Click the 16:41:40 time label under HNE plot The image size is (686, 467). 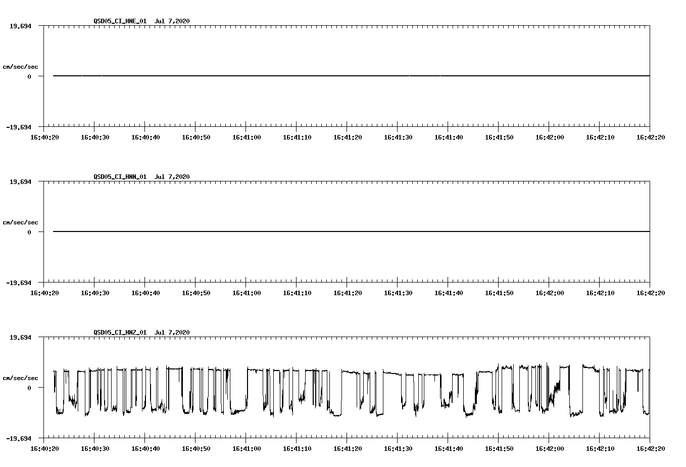(449, 137)
